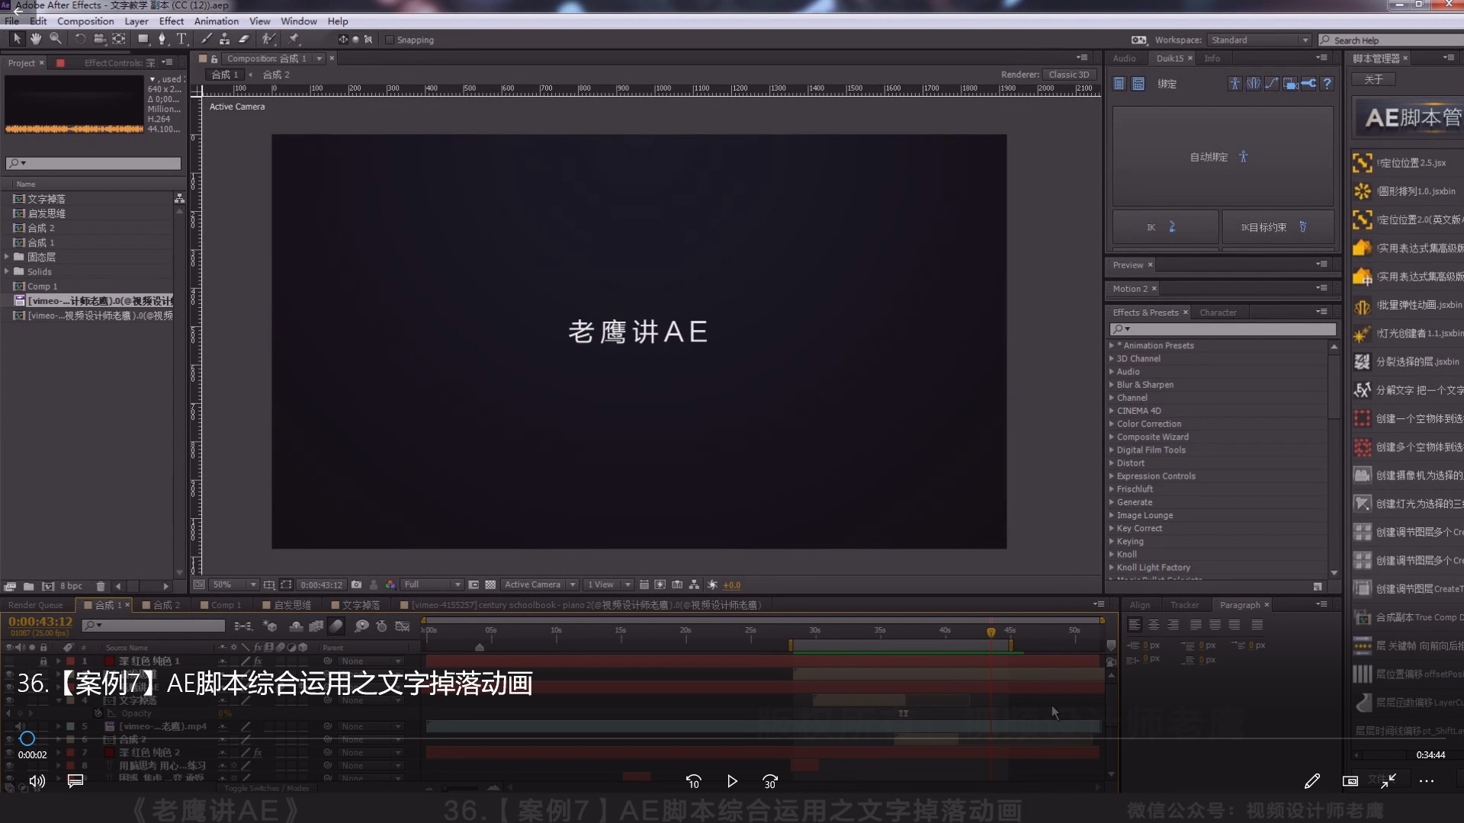Select the Pan Behind anchor point tool
1464x823 pixels.
point(119,39)
